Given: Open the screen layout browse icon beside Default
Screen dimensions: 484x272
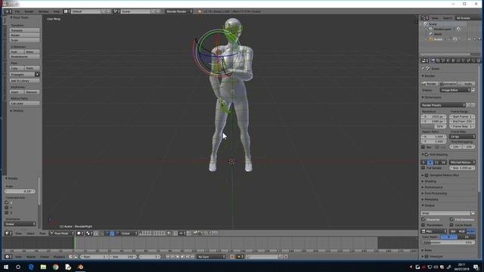Looking at the screenshot, I should 66,11.
